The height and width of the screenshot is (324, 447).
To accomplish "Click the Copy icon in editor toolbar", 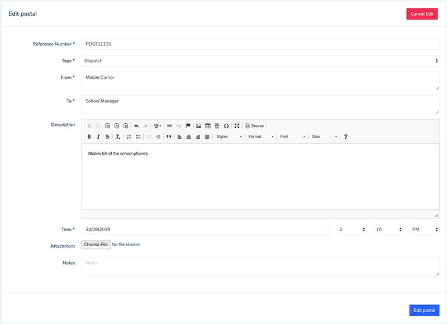I will click(98, 126).
